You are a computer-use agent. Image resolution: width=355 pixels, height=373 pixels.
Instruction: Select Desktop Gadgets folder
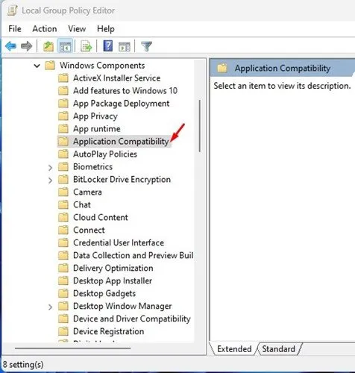104,293
